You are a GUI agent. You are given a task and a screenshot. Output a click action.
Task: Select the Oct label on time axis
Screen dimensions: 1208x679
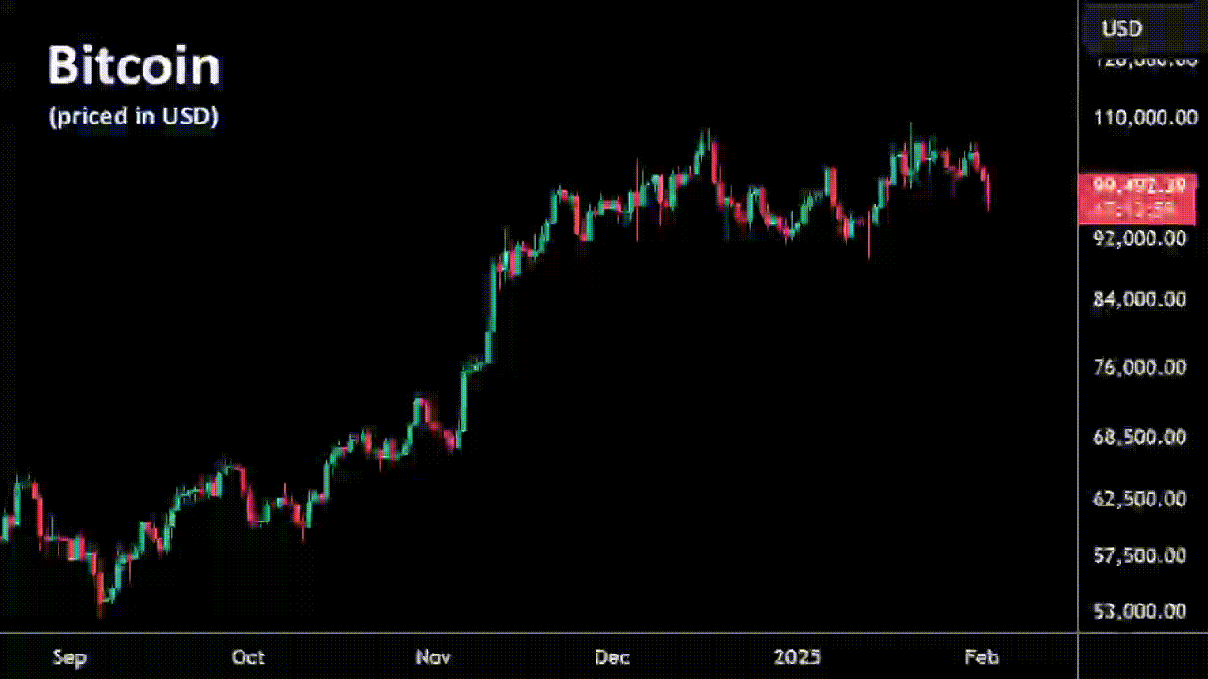click(x=249, y=657)
